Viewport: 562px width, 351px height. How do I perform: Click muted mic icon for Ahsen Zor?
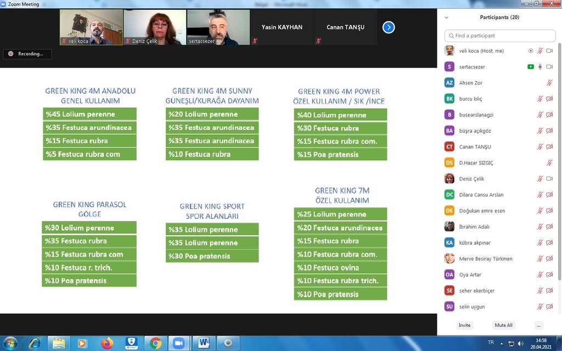549,83
